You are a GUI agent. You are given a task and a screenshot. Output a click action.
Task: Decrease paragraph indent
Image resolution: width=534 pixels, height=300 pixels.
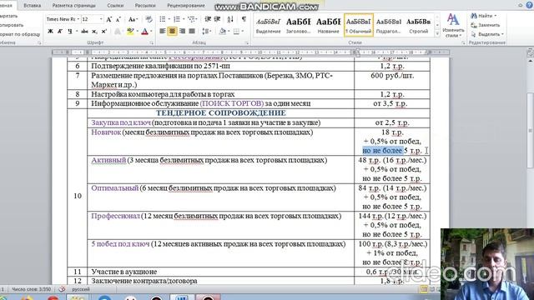208,19
